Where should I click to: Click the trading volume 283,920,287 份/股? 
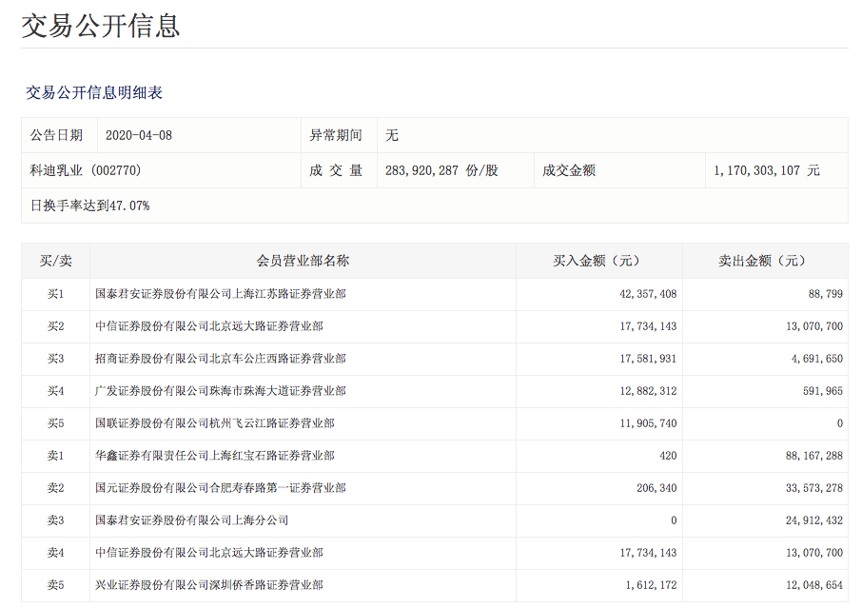click(x=441, y=170)
